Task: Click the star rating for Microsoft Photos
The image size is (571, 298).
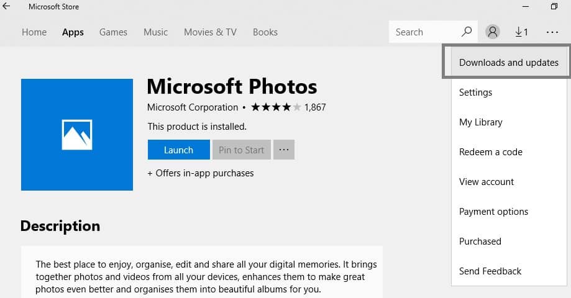Action: 276,107
